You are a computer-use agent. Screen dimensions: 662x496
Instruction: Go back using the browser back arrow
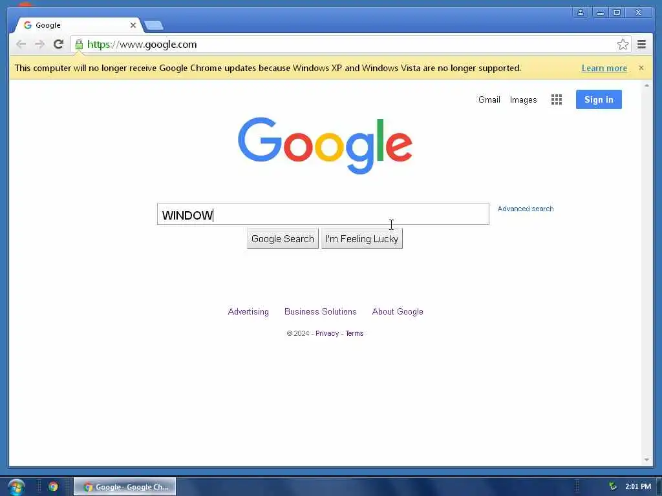point(21,45)
